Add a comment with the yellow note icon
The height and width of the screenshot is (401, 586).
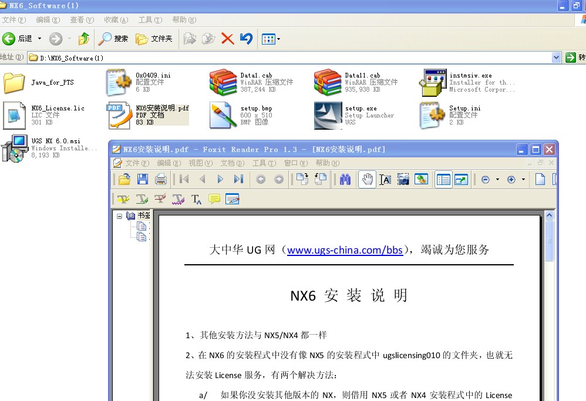(214, 199)
